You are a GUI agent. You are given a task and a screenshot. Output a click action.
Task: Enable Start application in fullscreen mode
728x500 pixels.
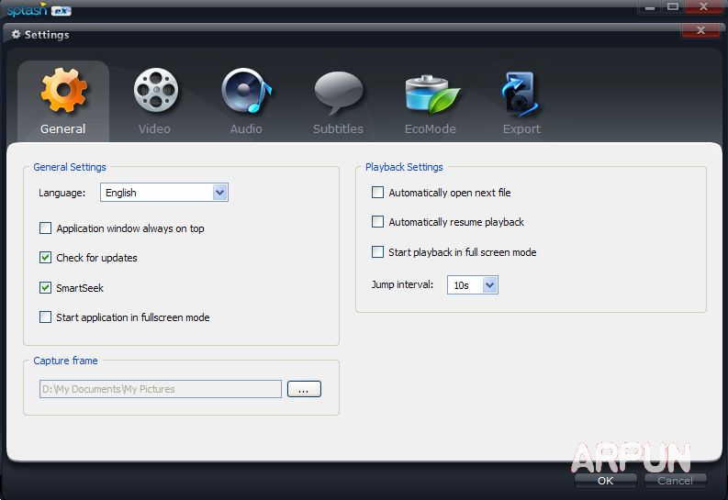click(x=46, y=317)
